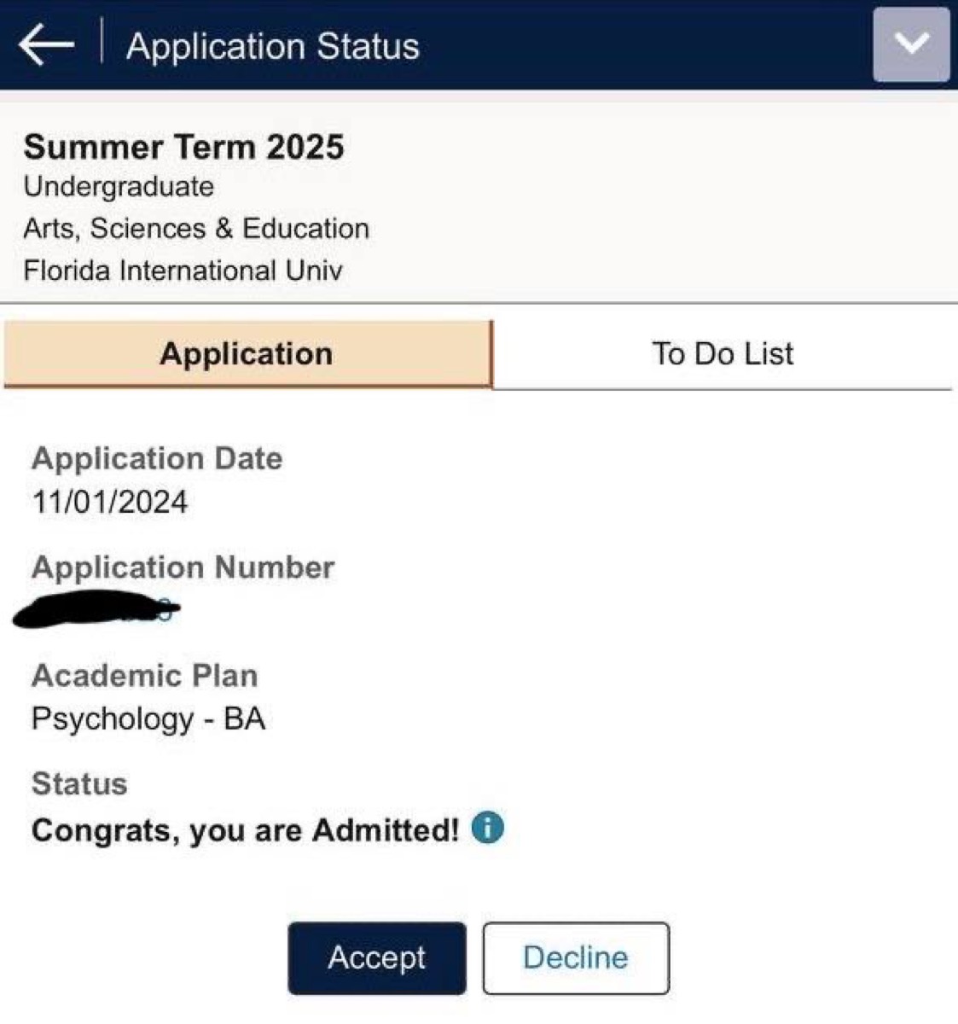Select the Summer Term 2025 heading
This screenshot has height=1024, width=958.
(184, 147)
